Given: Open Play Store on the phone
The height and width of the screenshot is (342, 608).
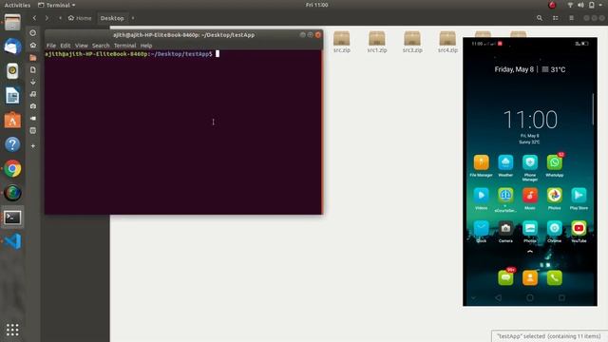Looking at the screenshot, I should [579, 196].
